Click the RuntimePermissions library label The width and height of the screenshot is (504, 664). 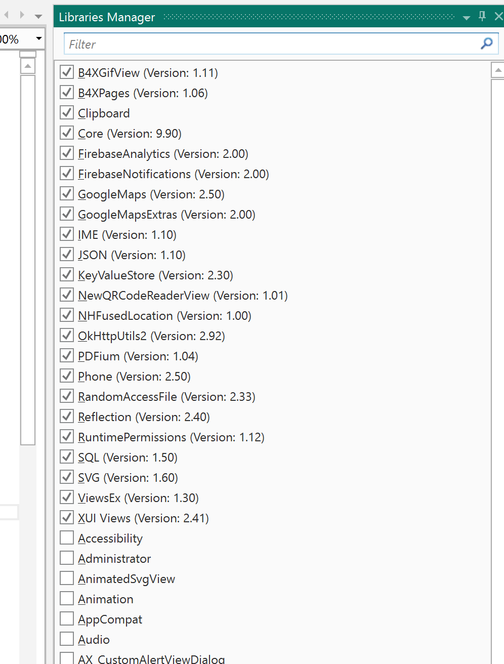pyautogui.click(x=132, y=437)
